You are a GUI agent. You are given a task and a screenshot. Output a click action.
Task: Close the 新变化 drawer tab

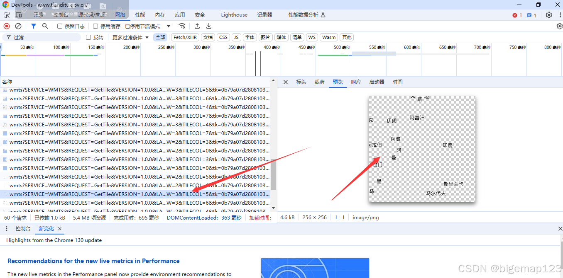click(x=60, y=229)
